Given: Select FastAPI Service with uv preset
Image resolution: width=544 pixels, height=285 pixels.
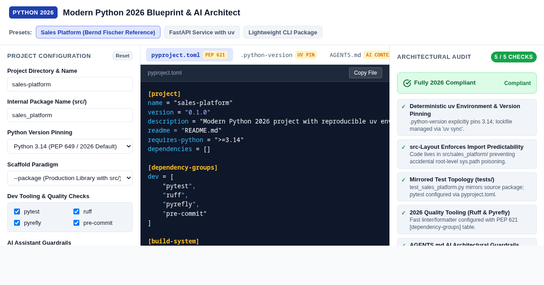Looking at the screenshot, I should pyautogui.click(x=202, y=32).
